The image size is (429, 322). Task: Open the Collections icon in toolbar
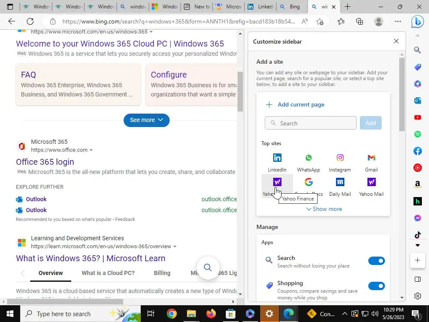click(x=359, y=21)
